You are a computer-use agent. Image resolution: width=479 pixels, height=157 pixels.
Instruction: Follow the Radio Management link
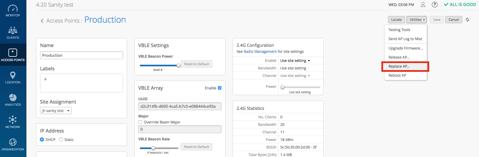click(260, 52)
